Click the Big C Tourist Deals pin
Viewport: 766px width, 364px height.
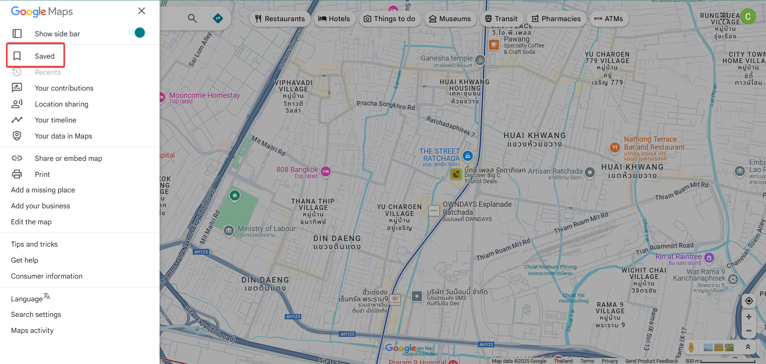[x=456, y=174]
